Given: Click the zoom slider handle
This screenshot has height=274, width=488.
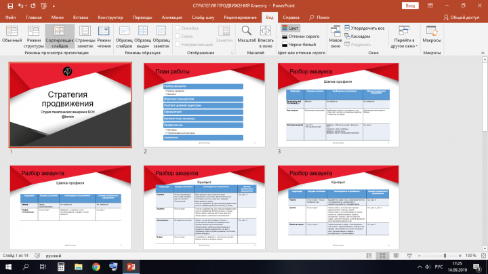Looking at the screenshot, I should click(x=445, y=256).
